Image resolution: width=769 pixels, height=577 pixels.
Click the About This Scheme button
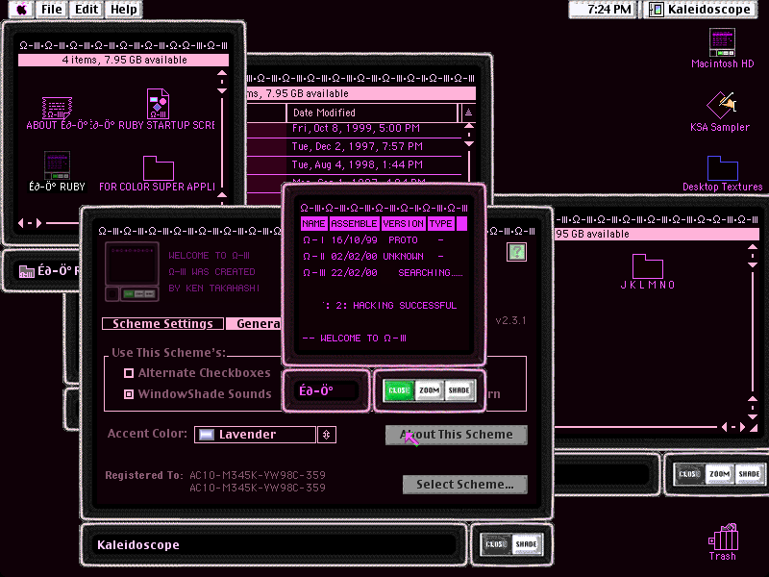[456, 435]
